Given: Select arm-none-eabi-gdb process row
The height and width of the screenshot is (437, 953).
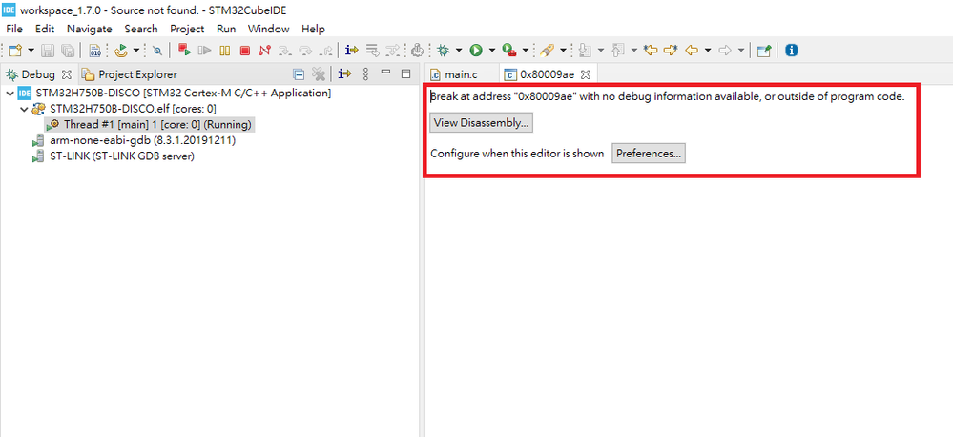Looking at the screenshot, I should [134, 140].
